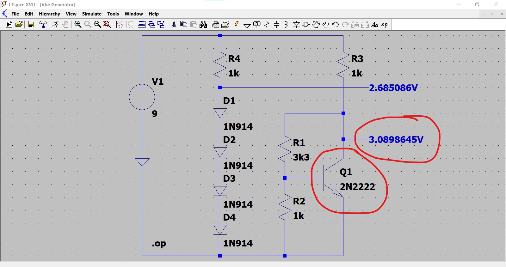Open the File menu
This screenshot has height=267, width=506.
[x=15, y=14]
